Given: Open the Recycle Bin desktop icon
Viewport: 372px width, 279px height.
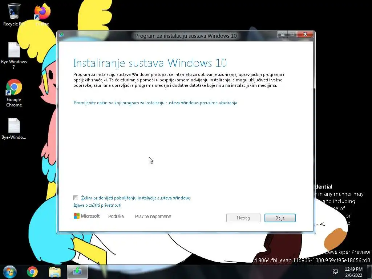Looking at the screenshot, I should pyautogui.click(x=14, y=14).
